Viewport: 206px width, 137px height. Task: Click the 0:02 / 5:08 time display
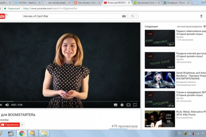(17, 105)
